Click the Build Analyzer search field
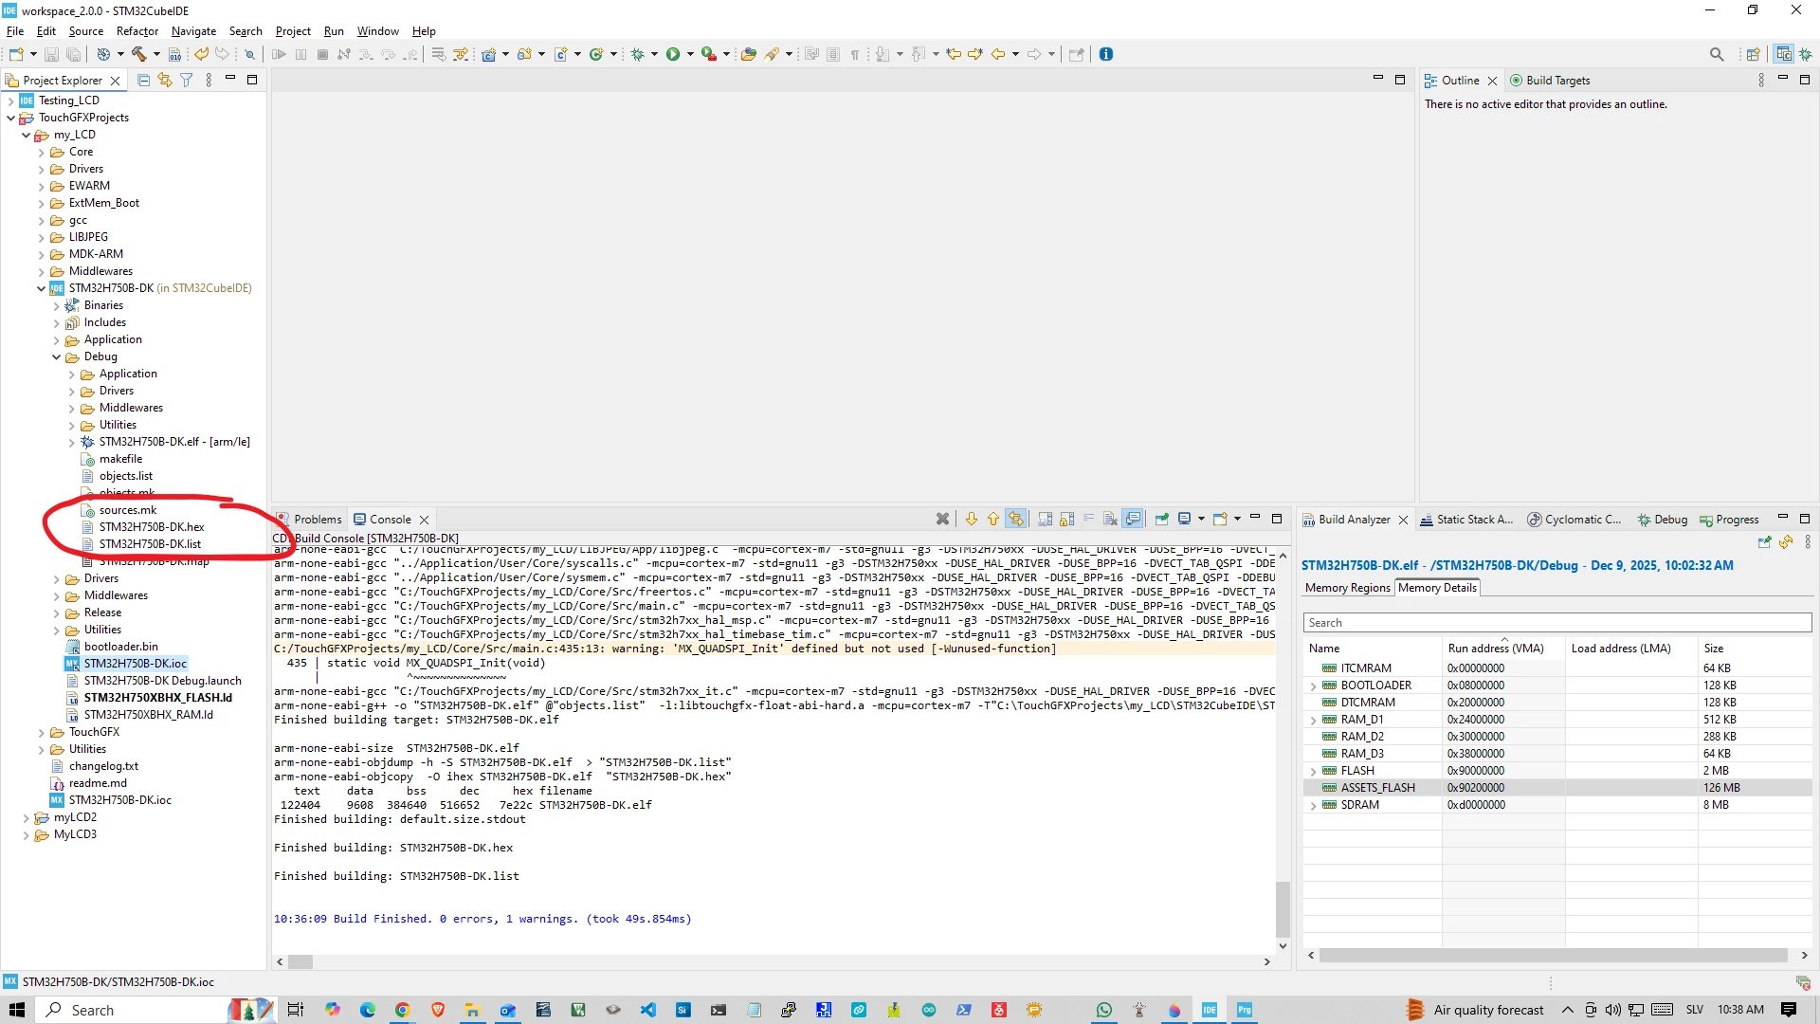 click(1557, 623)
